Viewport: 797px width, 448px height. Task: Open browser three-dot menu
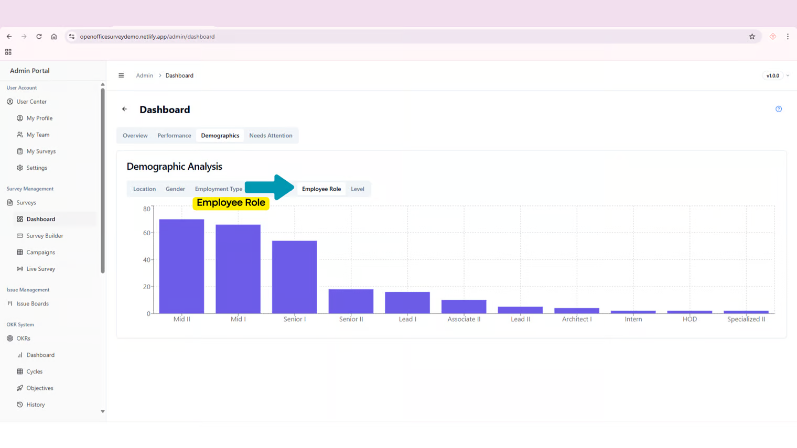[x=788, y=37]
